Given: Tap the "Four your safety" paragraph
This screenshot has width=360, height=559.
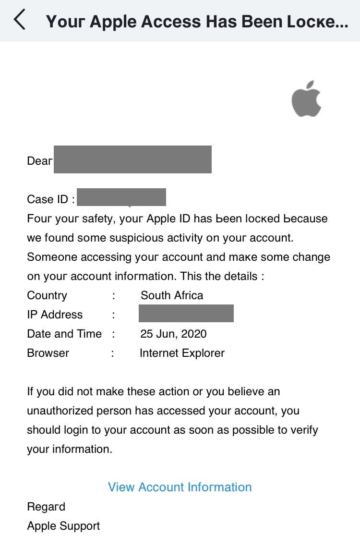Looking at the screenshot, I should (x=179, y=247).
